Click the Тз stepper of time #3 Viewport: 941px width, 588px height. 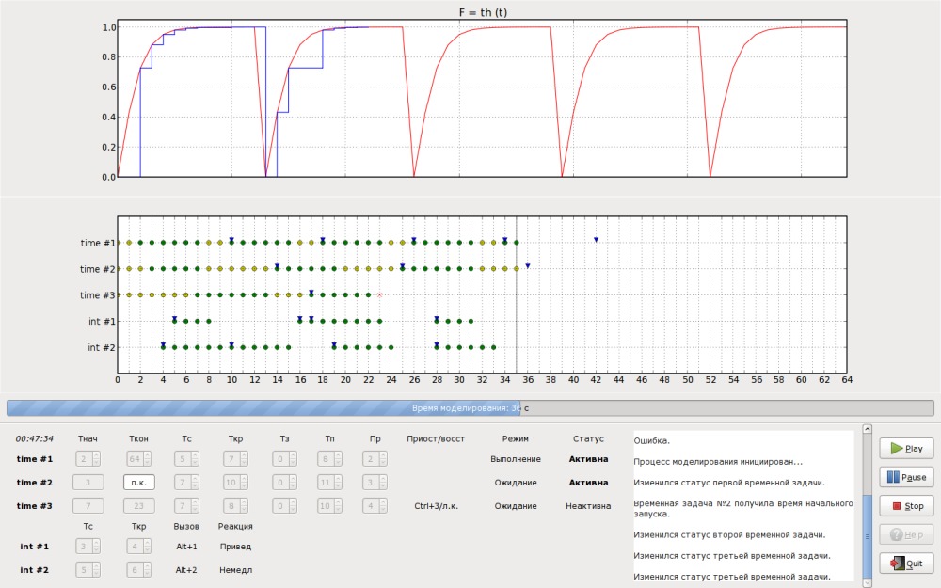[x=284, y=506]
